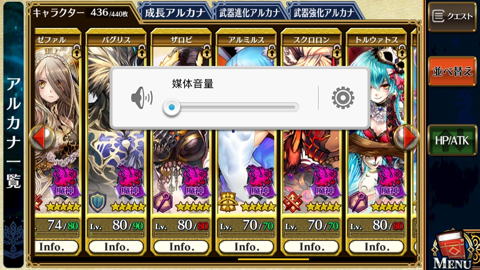Toggle lock icon on バグリス card
The width and height of the screenshot is (480, 270).
(x=141, y=52)
